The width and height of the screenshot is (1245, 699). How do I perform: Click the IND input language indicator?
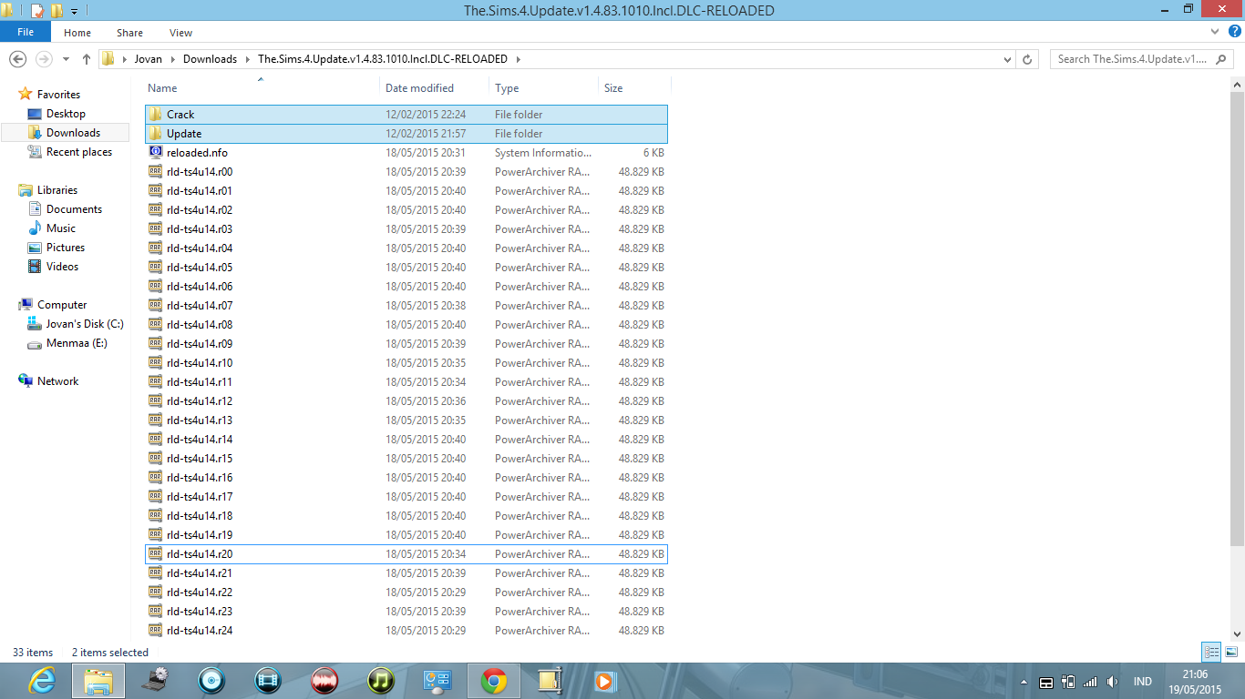[1142, 682]
